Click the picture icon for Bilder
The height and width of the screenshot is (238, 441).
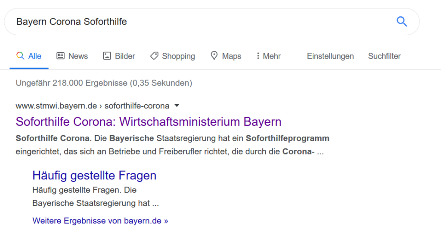tap(107, 56)
